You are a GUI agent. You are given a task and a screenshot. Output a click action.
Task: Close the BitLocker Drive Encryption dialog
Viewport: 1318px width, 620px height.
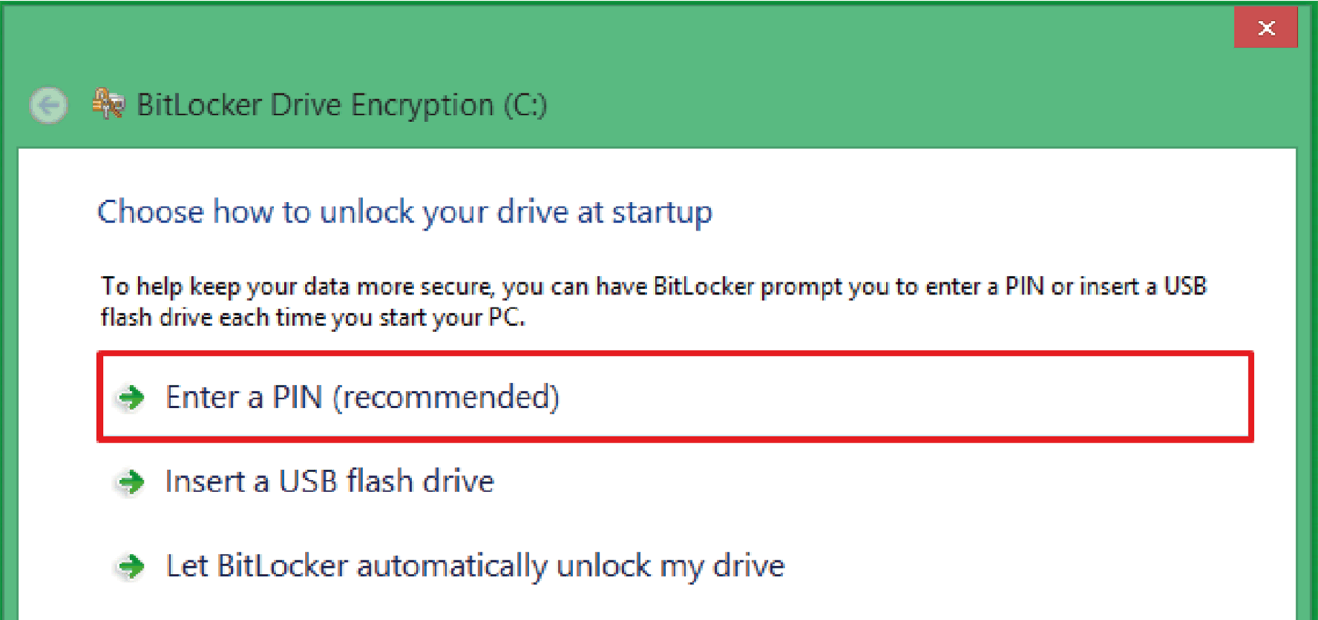(1266, 28)
